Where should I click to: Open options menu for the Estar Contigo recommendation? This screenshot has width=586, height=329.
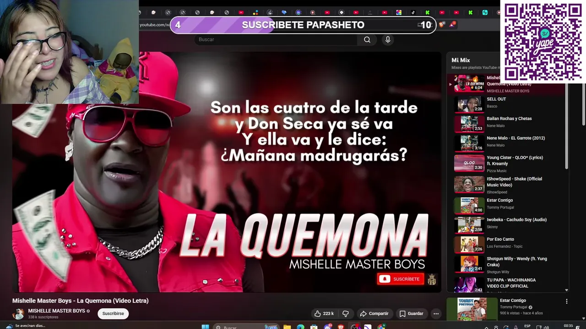tap(566, 301)
